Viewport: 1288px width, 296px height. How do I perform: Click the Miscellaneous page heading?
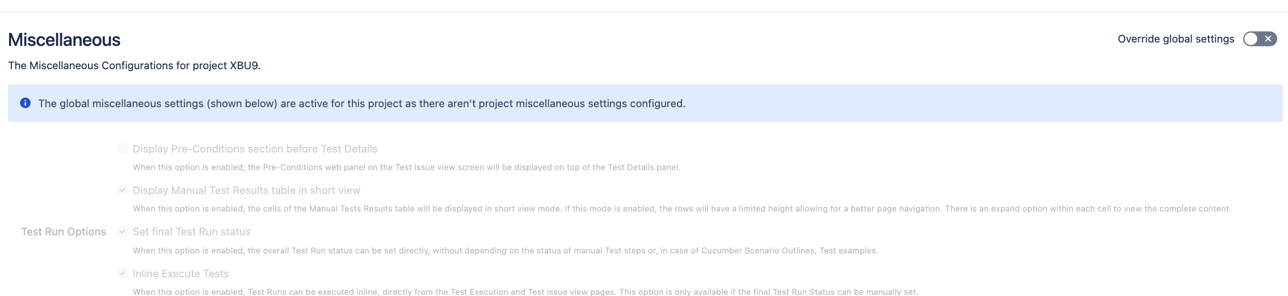(64, 40)
